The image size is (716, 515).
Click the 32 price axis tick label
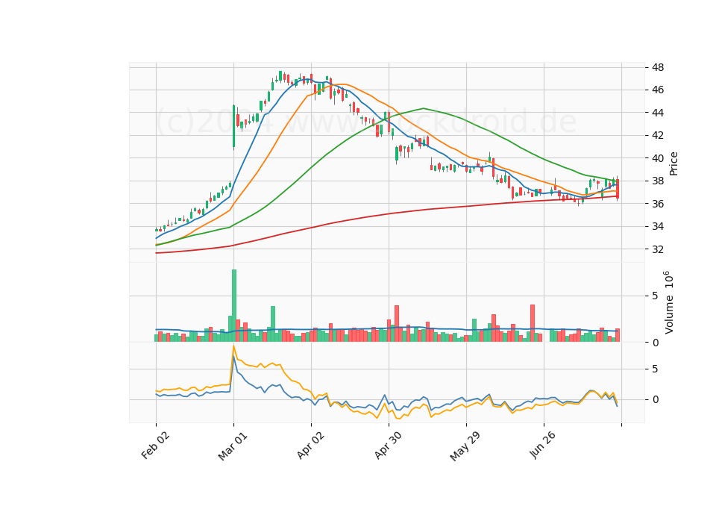pos(658,249)
